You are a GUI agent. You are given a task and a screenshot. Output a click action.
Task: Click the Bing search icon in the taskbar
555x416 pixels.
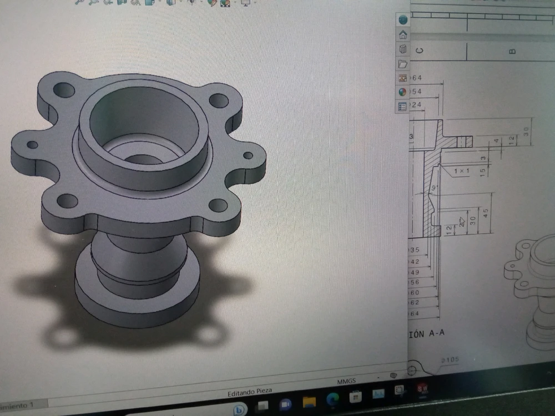pos(240,409)
